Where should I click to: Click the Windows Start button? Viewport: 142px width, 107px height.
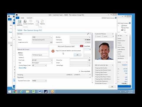pyautogui.click(x=10, y=92)
